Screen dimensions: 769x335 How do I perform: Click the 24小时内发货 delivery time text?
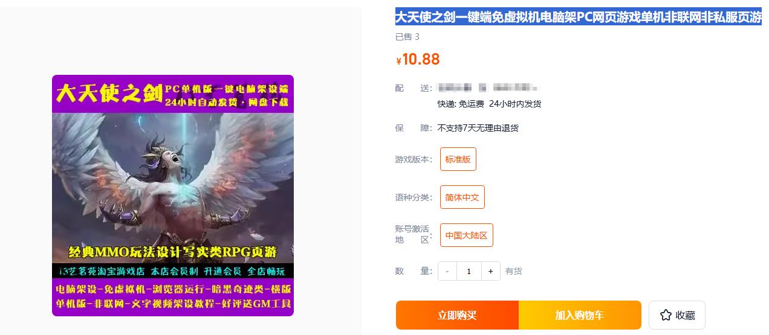pos(515,104)
